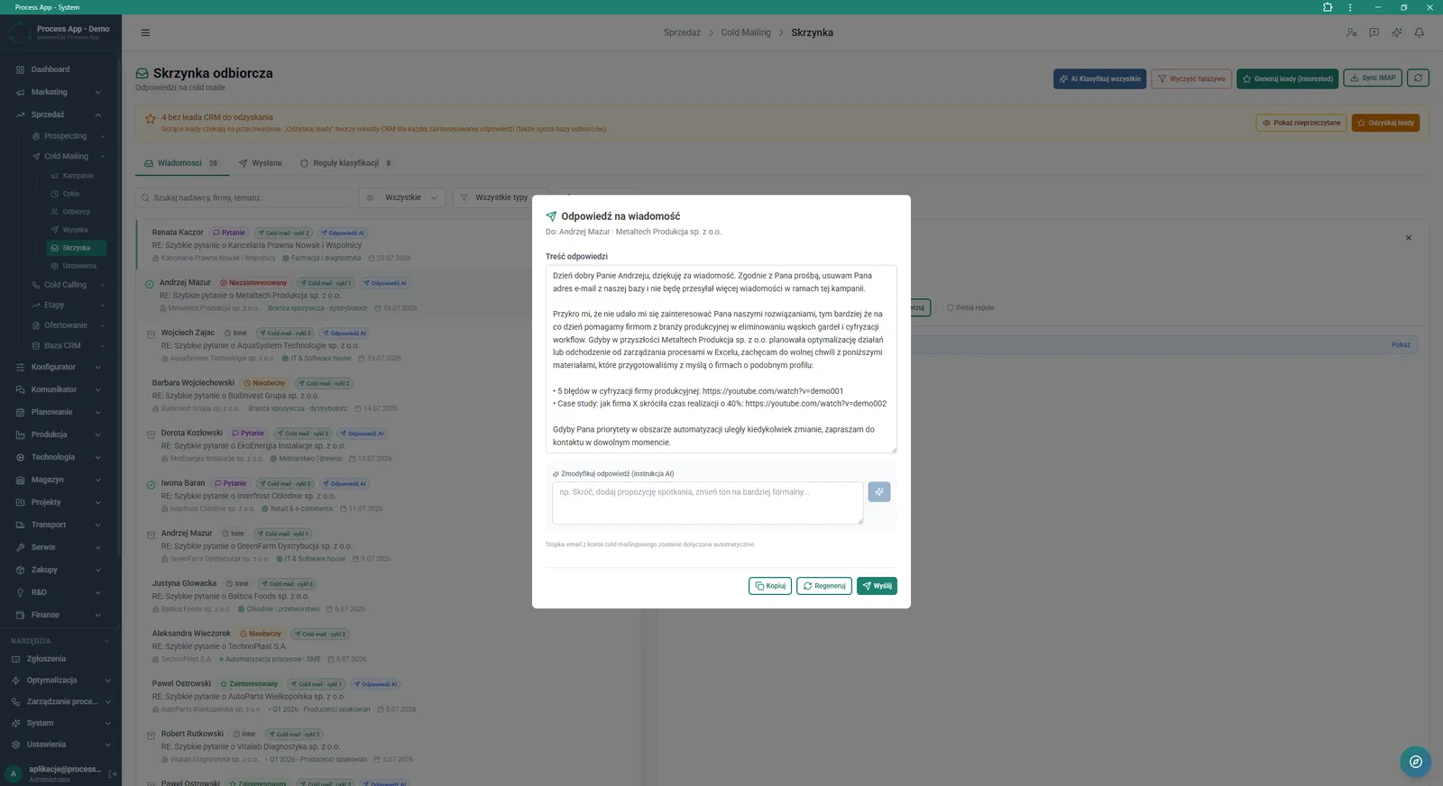1443x786 pixels.
Task: Click the AI sparkle modify-reply button
Action: (879, 492)
